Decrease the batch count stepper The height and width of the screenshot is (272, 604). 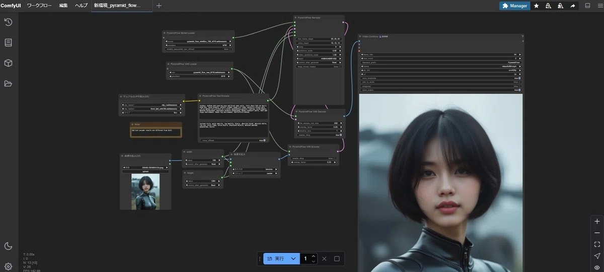pyautogui.click(x=314, y=261)
